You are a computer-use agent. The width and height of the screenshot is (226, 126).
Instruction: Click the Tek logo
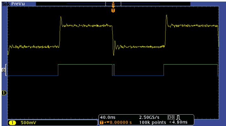tap(6, 4)
